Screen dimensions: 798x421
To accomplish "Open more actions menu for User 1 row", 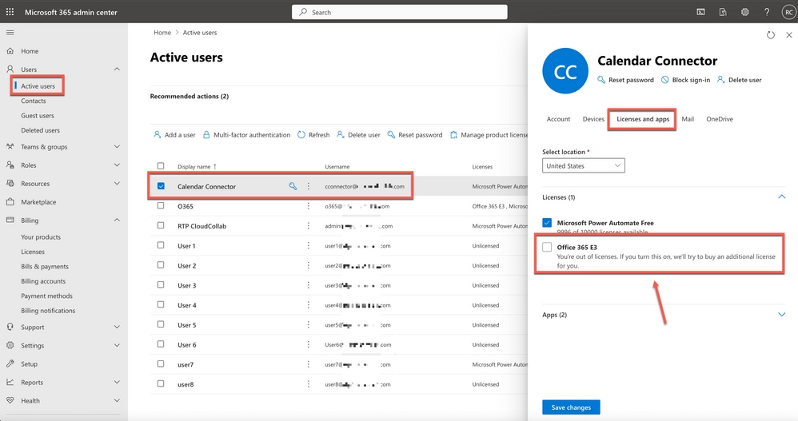I will point(308,245).
